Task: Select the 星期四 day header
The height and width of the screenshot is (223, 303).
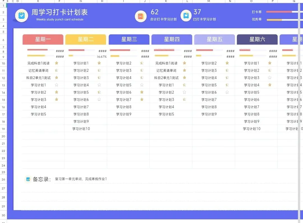Action: 172,39
